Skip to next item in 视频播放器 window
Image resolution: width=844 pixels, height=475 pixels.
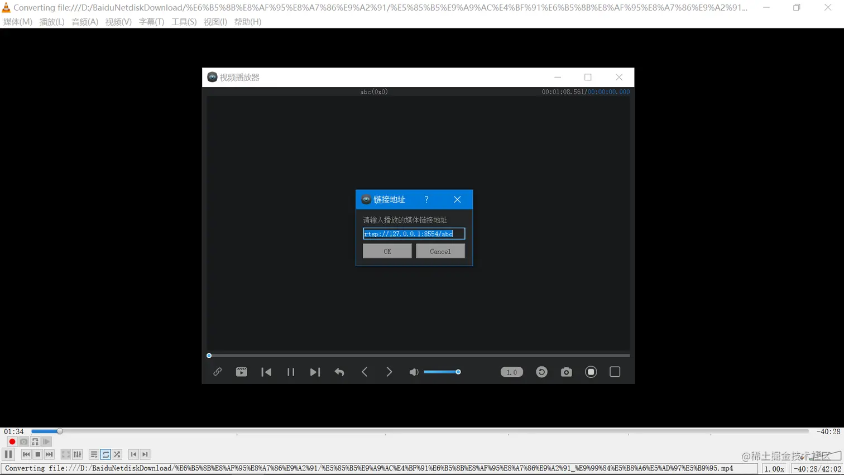click(x=315, y=372)
